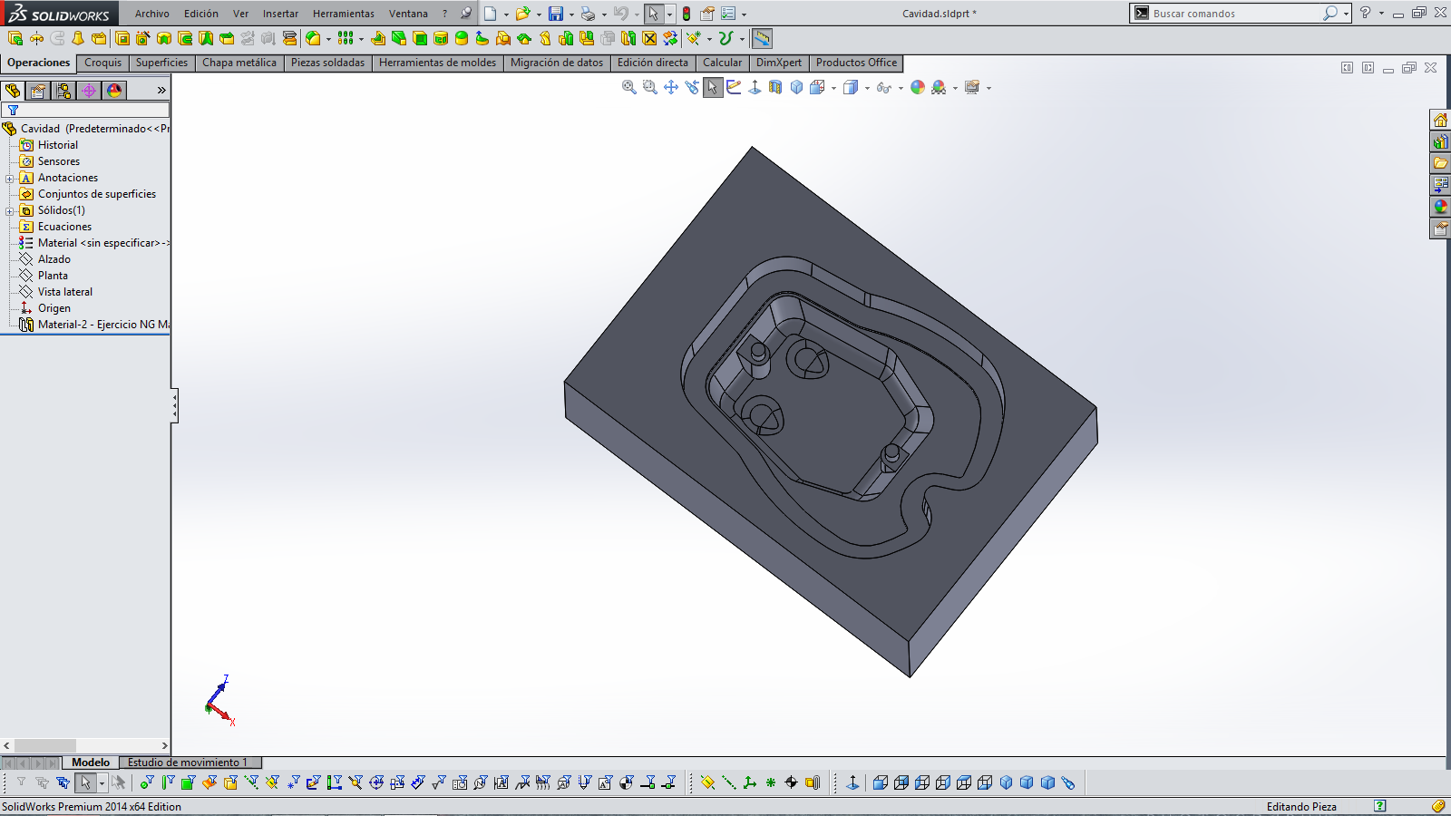This screenshot has width=1451, height=816.
Task: Toggle the filter edges button
Action: [168, 782]
